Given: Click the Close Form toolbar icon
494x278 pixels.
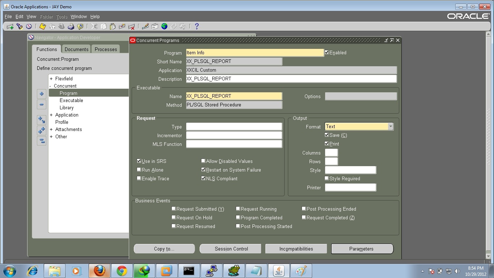Looking at the screenshot, I should [x=80, y=26].
